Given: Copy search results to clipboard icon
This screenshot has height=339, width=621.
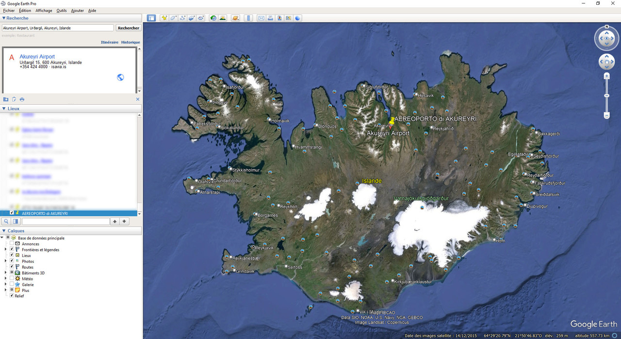Looking at the screenshot, I should coord(14,99).
